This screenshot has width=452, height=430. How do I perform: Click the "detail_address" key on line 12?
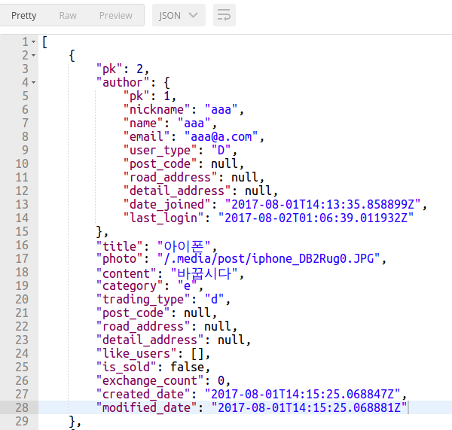pos(177,191)
